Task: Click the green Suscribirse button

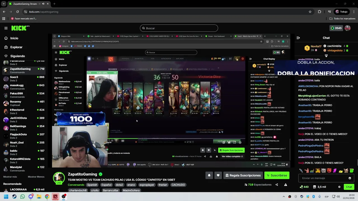Action: click(277, 175)
